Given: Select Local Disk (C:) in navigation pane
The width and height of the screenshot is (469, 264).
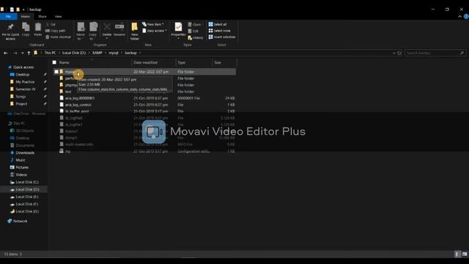Looking at the screenshot, I should pos(27,182).
